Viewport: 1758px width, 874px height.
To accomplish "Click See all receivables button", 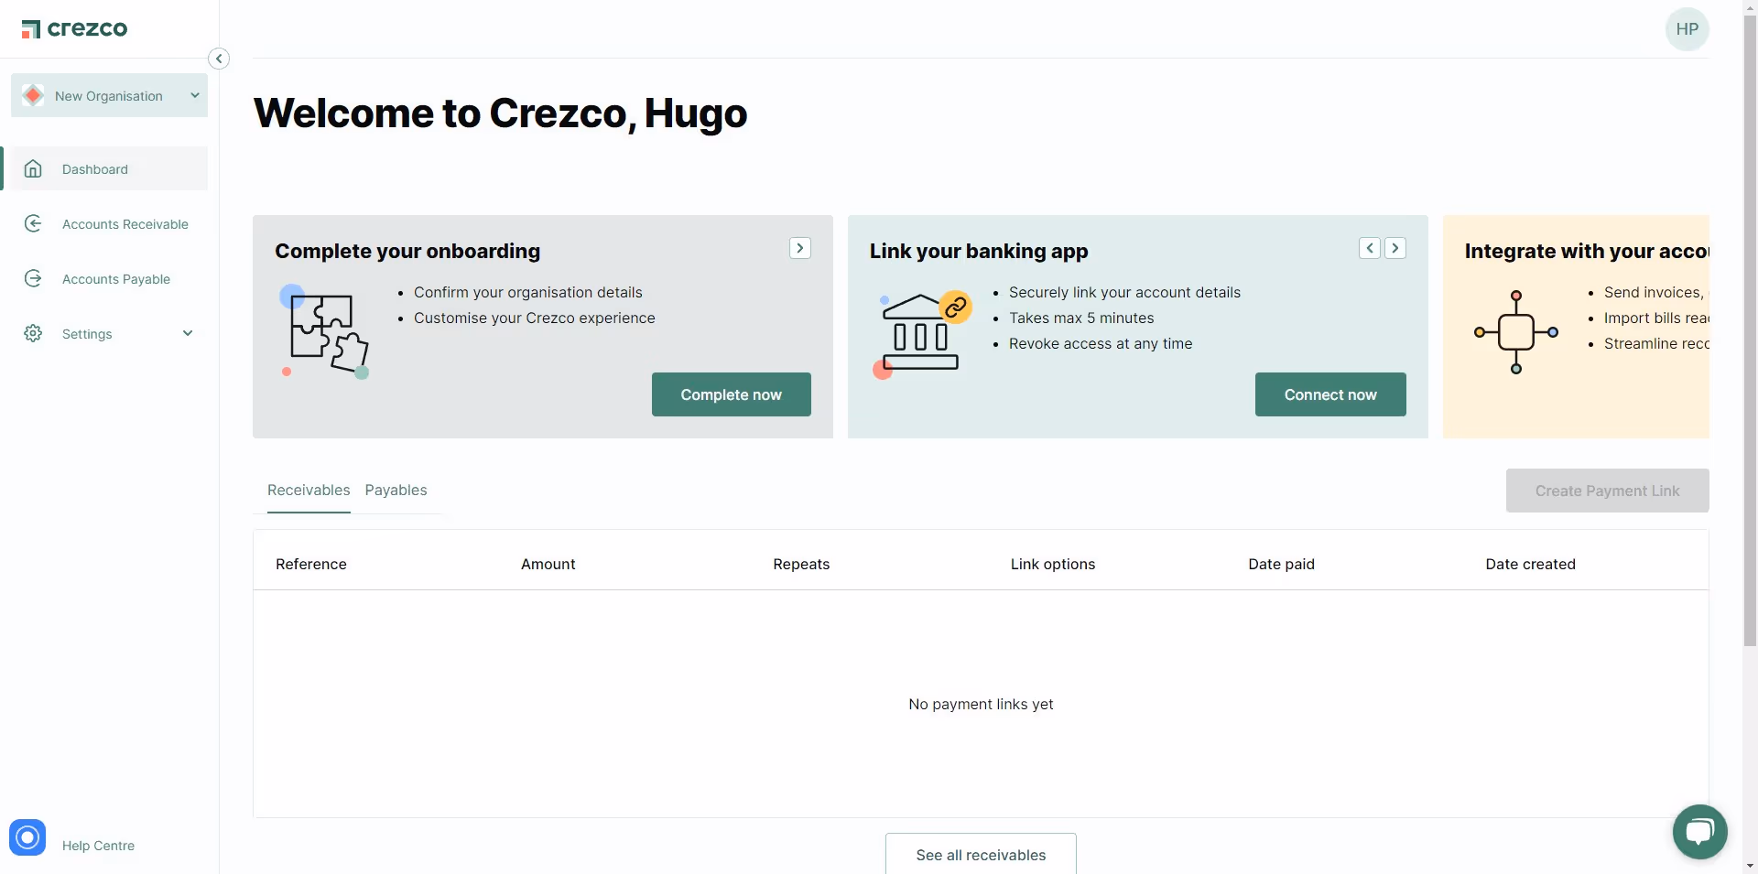I will (981, 854).
